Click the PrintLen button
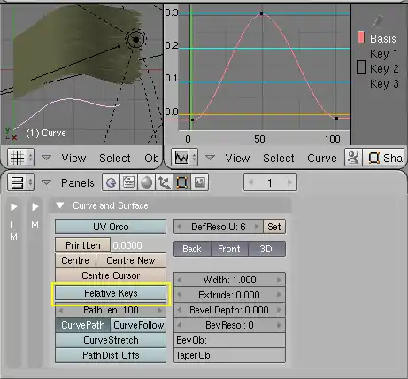This screenshot has width=408, height=379. click(x=83, y=245)
